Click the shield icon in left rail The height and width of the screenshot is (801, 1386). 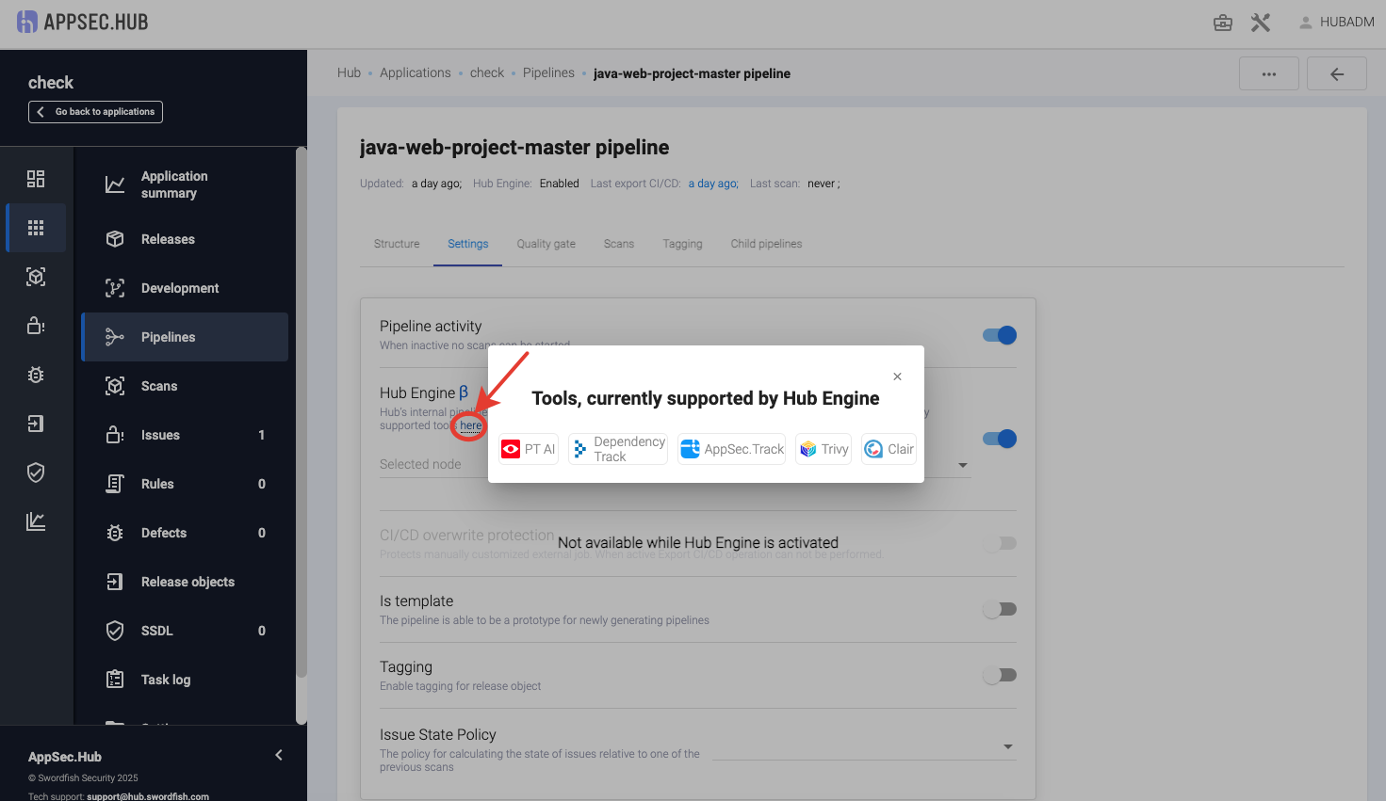pos(36,473)
